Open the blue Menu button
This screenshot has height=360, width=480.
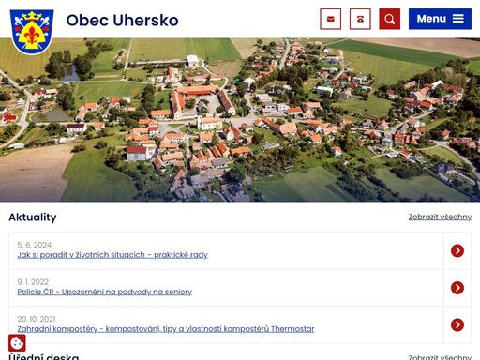(x=440, y=19)
